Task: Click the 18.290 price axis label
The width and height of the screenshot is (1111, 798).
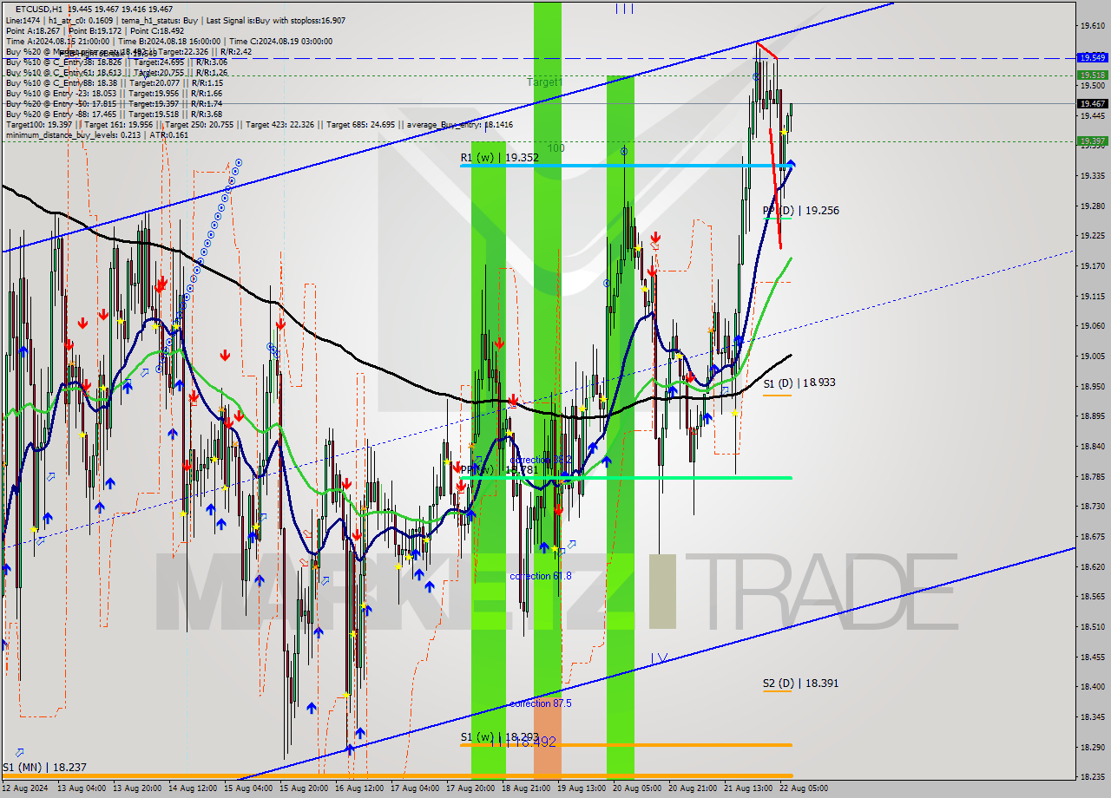Action: click(1092, 747)
